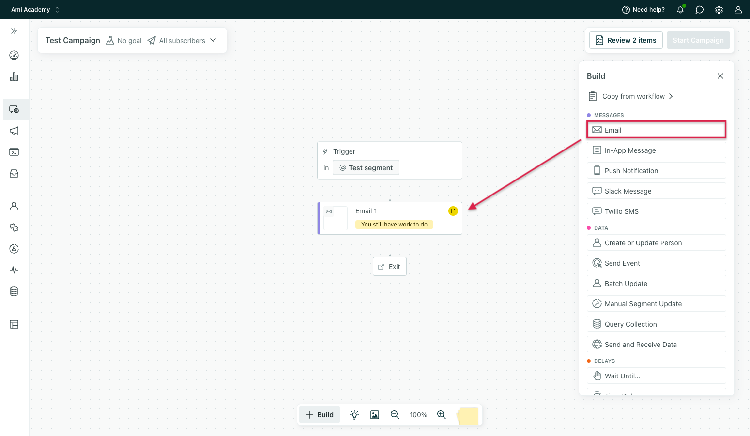The image size is (750, 436).
Task: Click the No goal setting
Action: coord(124,41)
